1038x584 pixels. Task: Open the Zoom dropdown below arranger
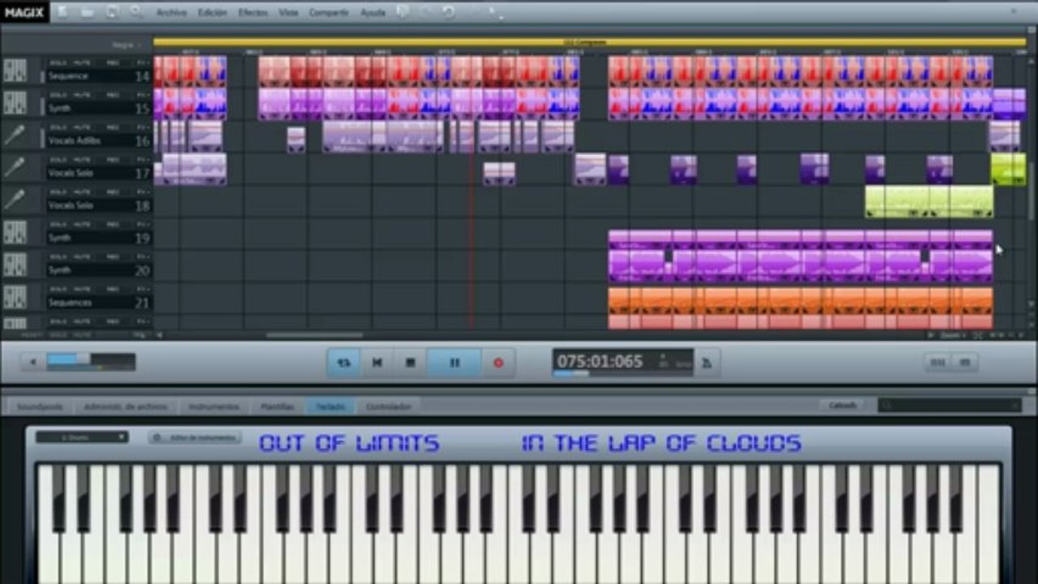(x=954, y=335)
